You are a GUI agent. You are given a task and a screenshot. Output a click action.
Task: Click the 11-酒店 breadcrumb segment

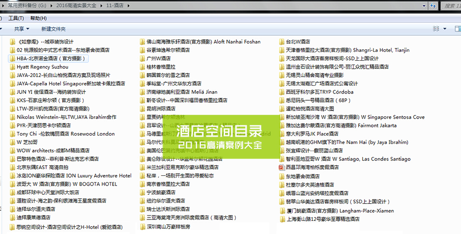(x=115, y=6)
